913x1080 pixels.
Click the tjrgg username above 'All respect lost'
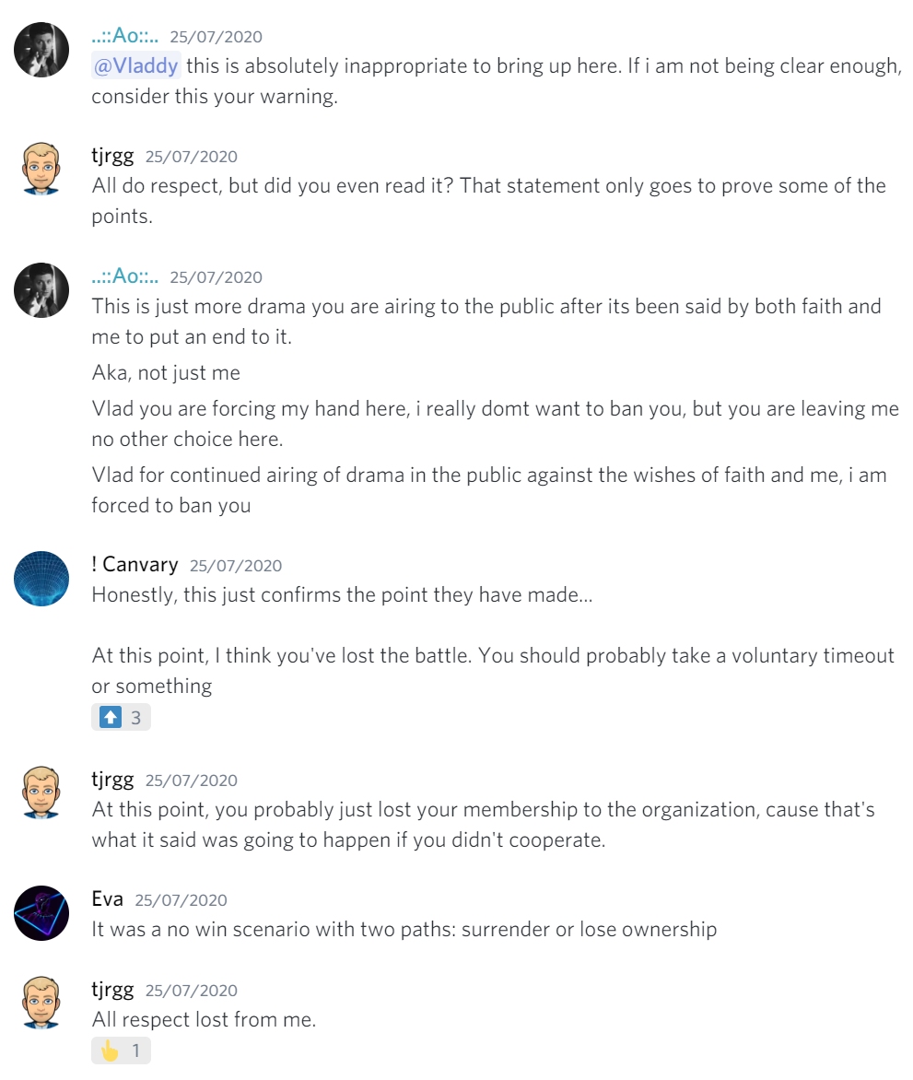point(112,990)
